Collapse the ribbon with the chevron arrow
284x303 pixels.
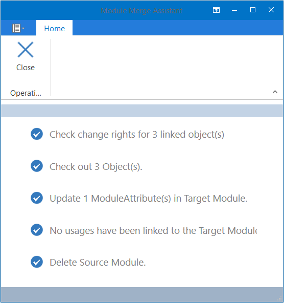click(275, 92)
